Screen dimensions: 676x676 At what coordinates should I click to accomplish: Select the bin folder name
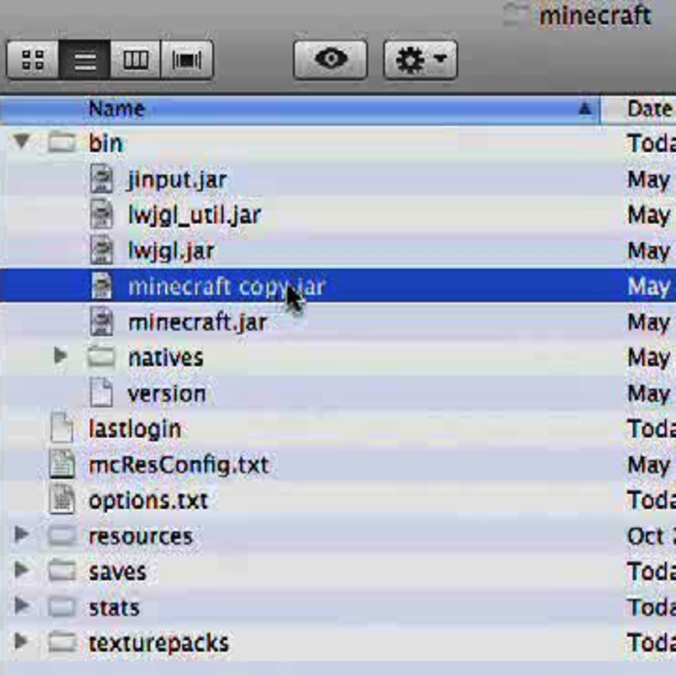105,143
